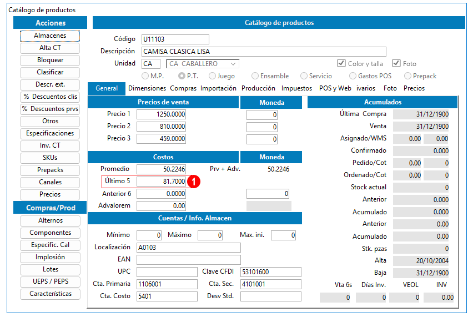Click the Unidad code field CA
This screenshot has width=473, height=317.
[x=151, y=64]
